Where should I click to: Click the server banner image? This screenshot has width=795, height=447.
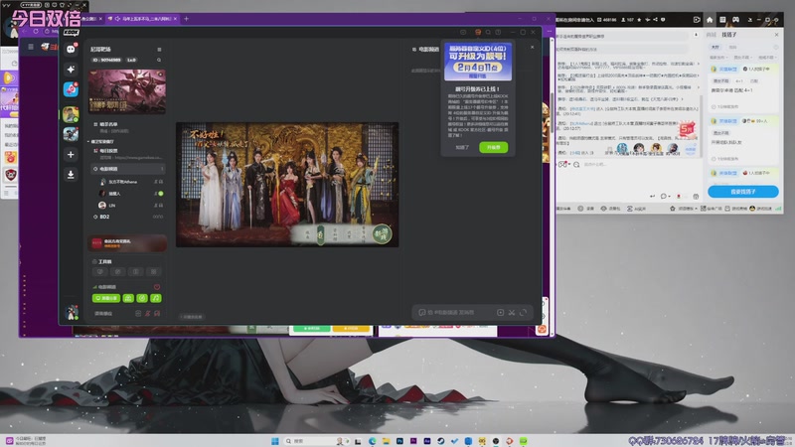tap(127, 91)
